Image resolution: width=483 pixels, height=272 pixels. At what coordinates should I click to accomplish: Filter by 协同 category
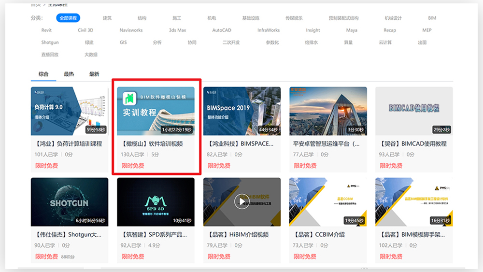click(192, 43)
